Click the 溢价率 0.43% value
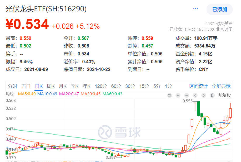The image size is (241, 162). pos(89,62)
